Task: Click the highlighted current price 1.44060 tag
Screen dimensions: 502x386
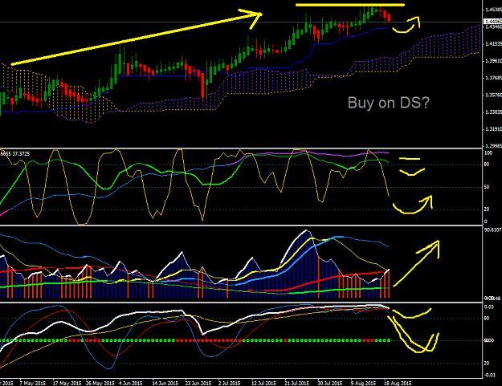Action: tap(493, 22)
